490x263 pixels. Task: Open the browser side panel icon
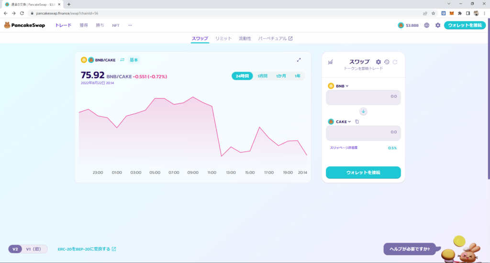click(x=468, y=13)
